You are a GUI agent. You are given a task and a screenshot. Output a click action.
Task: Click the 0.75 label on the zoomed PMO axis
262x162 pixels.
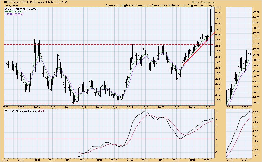[256, 155]
